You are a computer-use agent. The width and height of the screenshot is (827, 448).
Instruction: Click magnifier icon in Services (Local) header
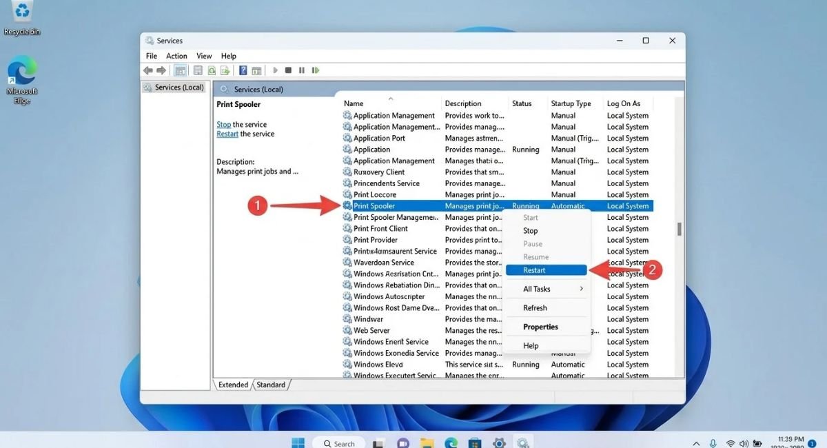pyautogui.click(x=224, y=89)
